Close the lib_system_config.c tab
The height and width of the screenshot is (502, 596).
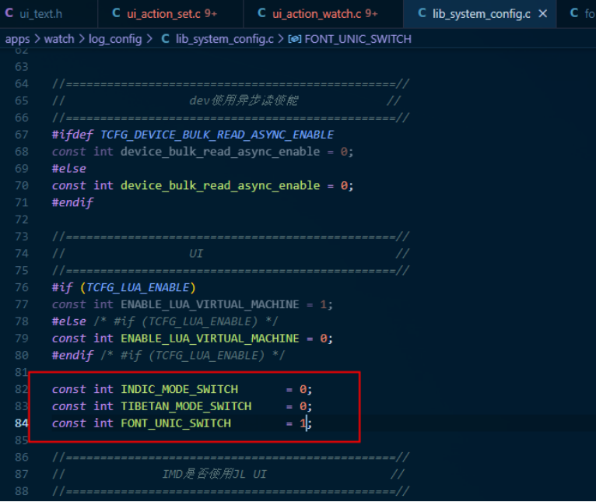(543, 14)
